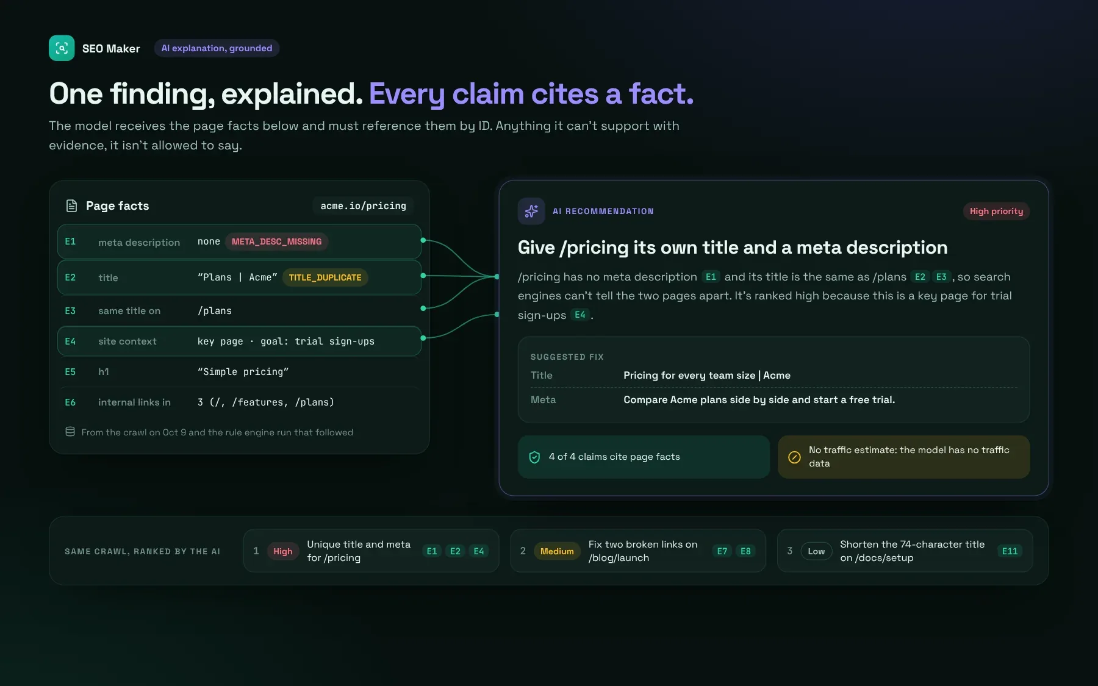Screen dimensions: 1098x686
Task: Select the E6 internal links in row
Action: (240, 402)
